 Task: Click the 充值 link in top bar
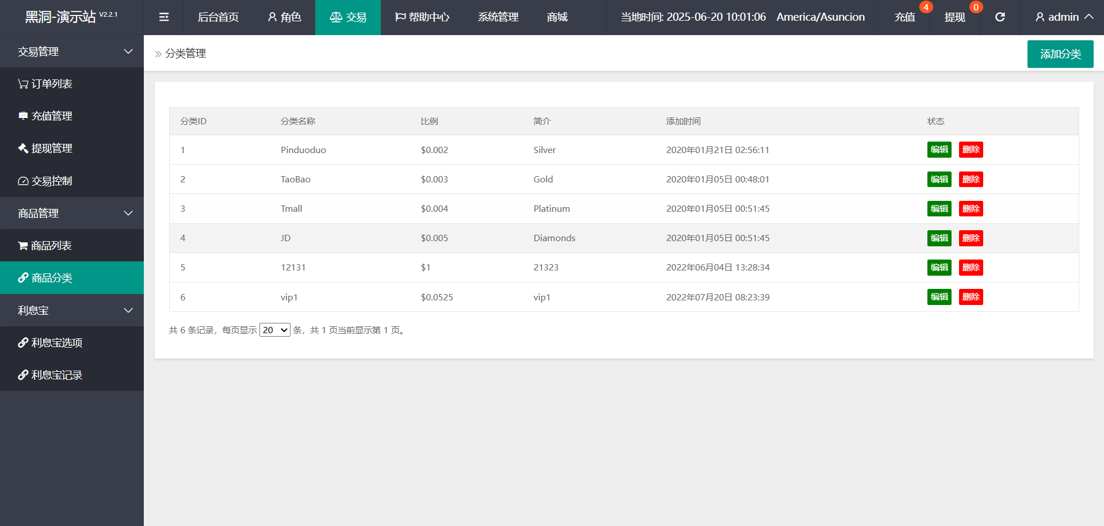click(905, 17)
